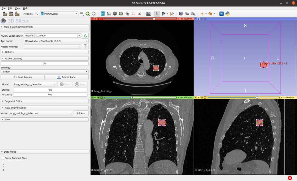Image resolution: width=297 pixels, height=181 pixels.
Task: Maximize the 3D view
Action: click(205, 19)
